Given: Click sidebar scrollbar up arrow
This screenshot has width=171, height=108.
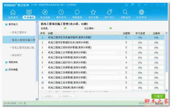Looking at the screenshot, I should (x=37, y=22).
